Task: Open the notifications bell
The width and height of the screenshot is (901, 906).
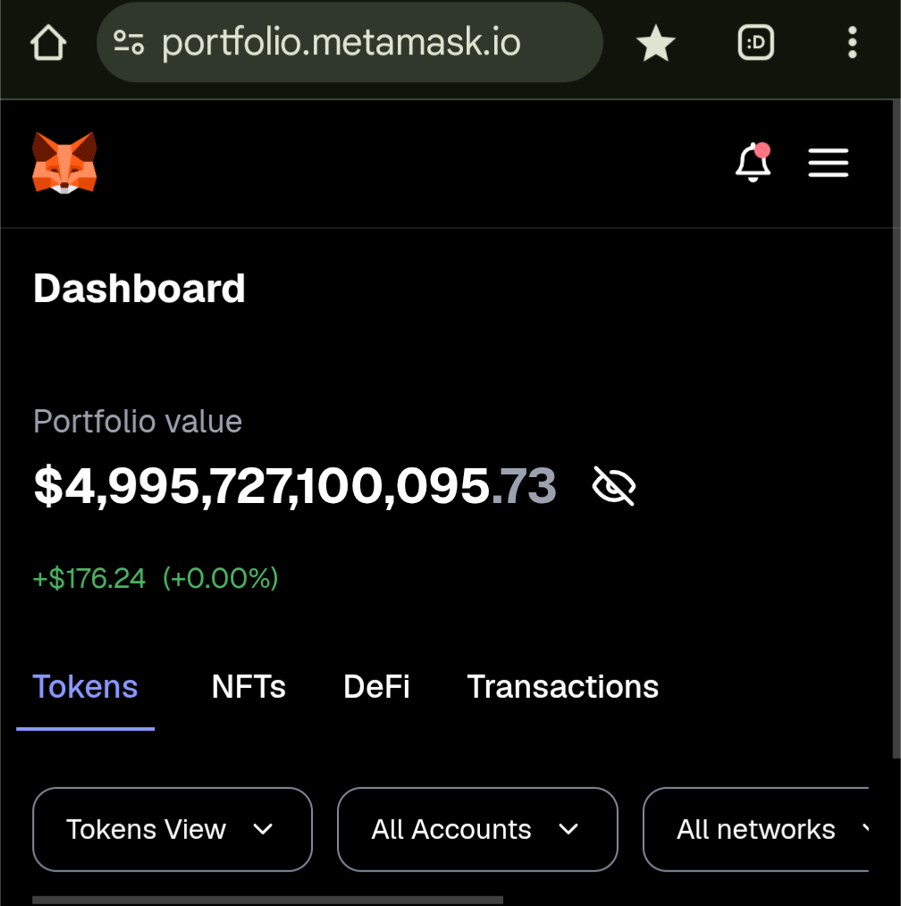Action: [x=753, y=163]
